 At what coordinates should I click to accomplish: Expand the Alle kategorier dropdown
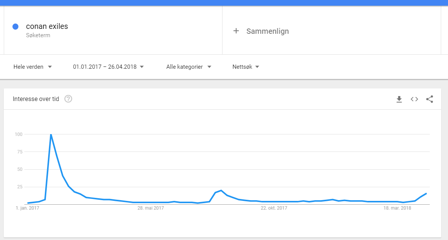[189, 67]
